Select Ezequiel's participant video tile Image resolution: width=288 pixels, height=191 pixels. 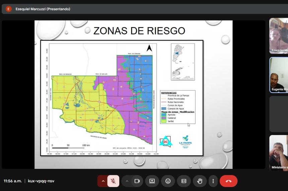[x=279, y=36]
